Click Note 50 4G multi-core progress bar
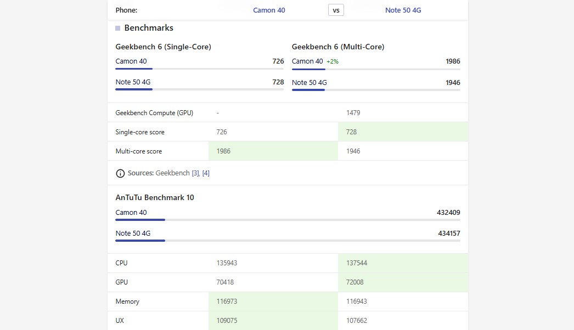The height and width of the screenshot is (330, 574). pos(376,90)
